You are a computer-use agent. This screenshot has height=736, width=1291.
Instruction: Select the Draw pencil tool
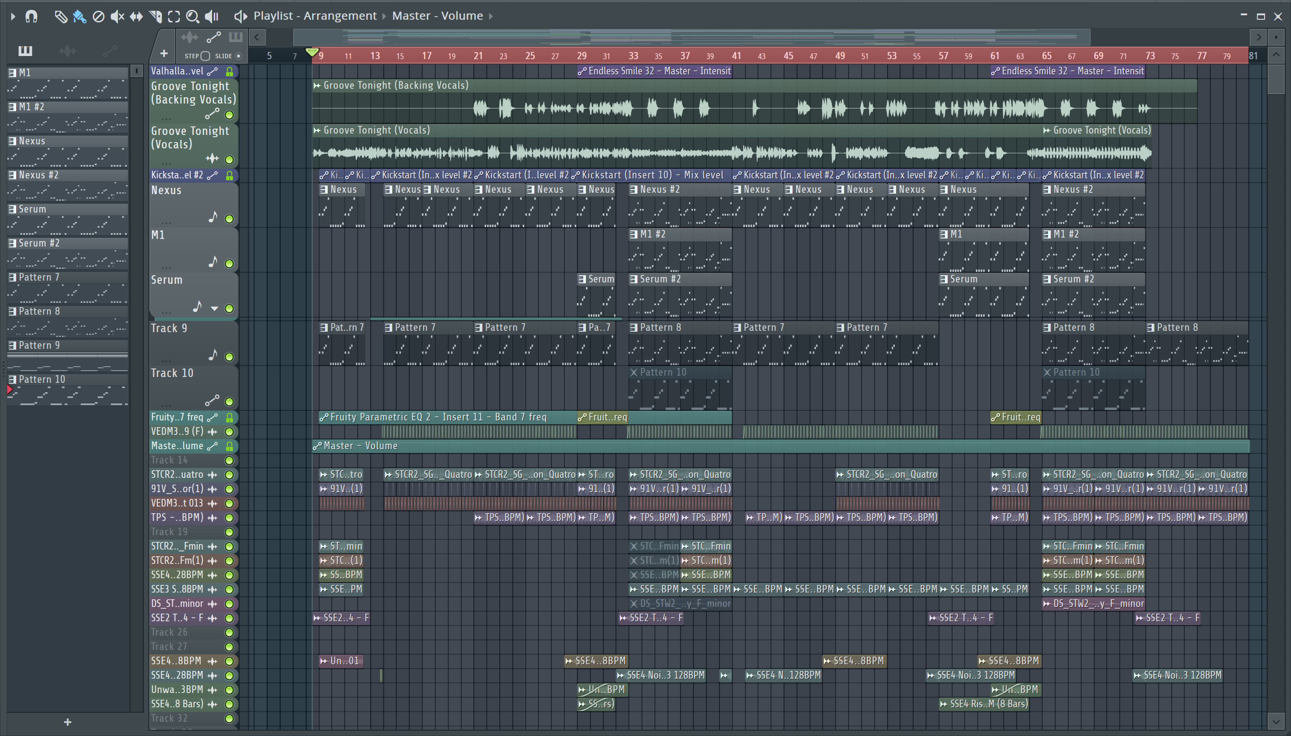click(61, 17)
